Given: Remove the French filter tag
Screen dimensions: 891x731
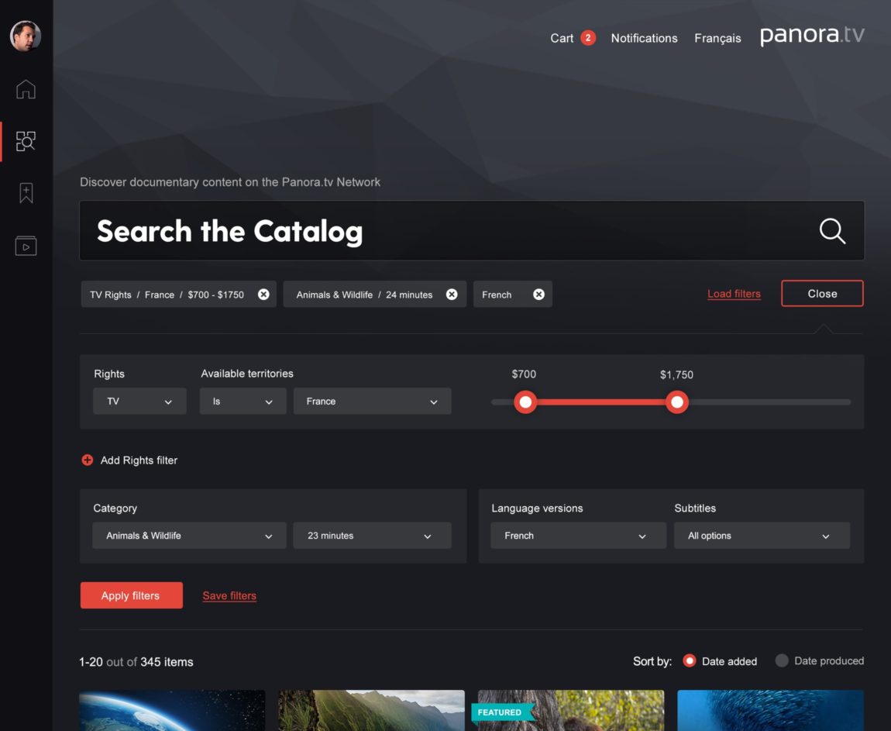Looking at the screenshot, I should [538, 295].
